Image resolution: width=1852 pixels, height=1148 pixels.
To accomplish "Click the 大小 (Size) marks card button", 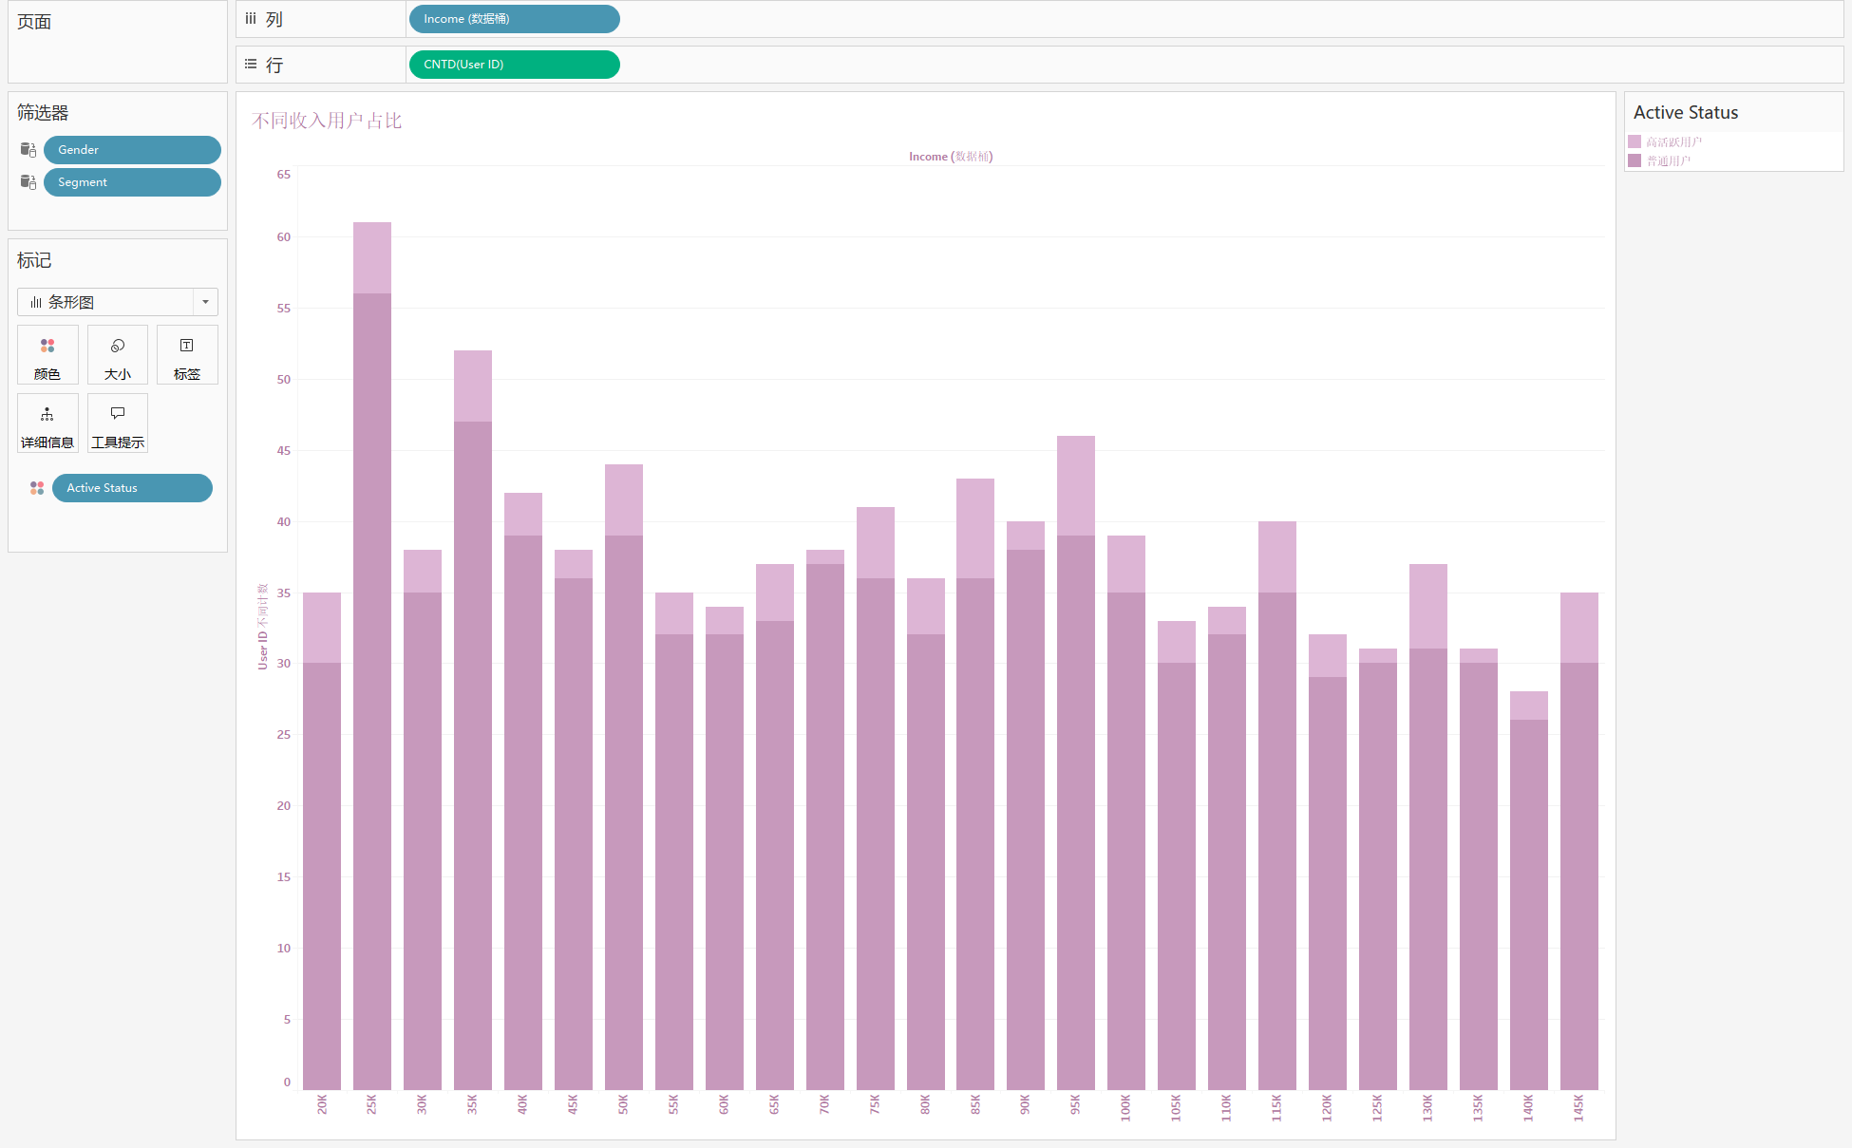I will coord(118,355).
